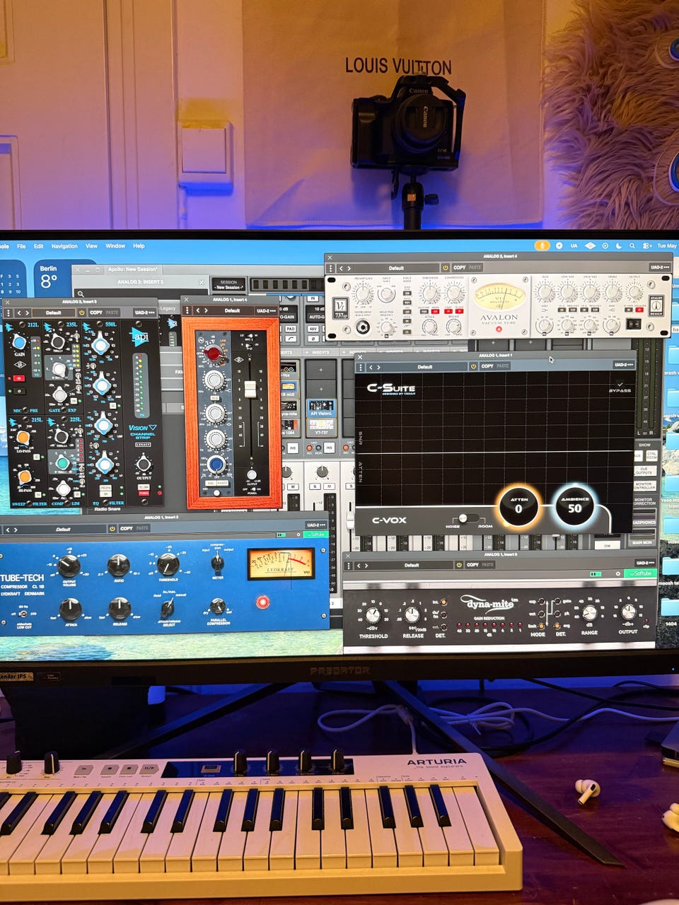The width and height of the screenshot is (679, 905).
Task: Open the Default preset dropdown in Tube-Tech window
Action: point(63,529)
